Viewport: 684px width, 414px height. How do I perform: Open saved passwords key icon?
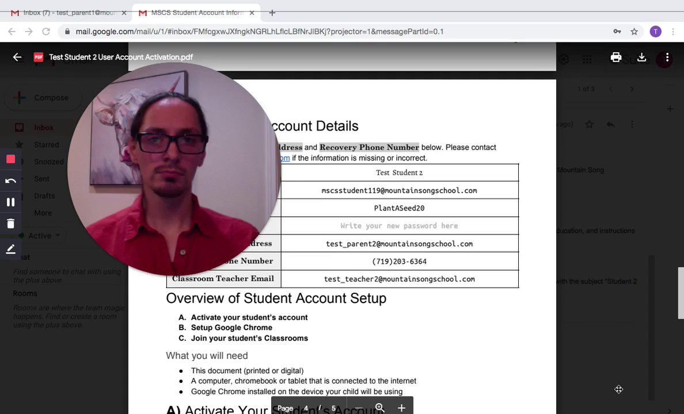click(x=617, y=32)
